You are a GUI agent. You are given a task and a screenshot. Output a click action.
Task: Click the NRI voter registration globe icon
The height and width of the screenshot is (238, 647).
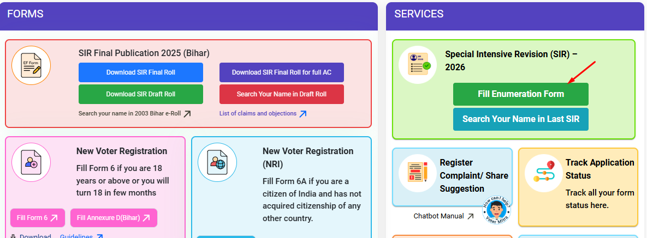tap(217, 162)
